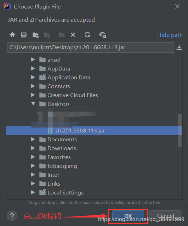The width and height of the screenshot is (188, 226).
Task: Click the Delete (X) toolbar icon
Action: click(73, 35)
